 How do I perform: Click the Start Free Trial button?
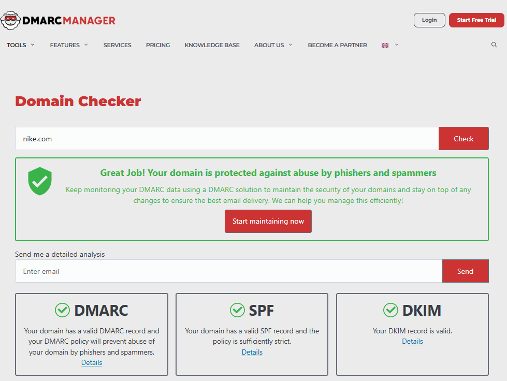point(476,20)
